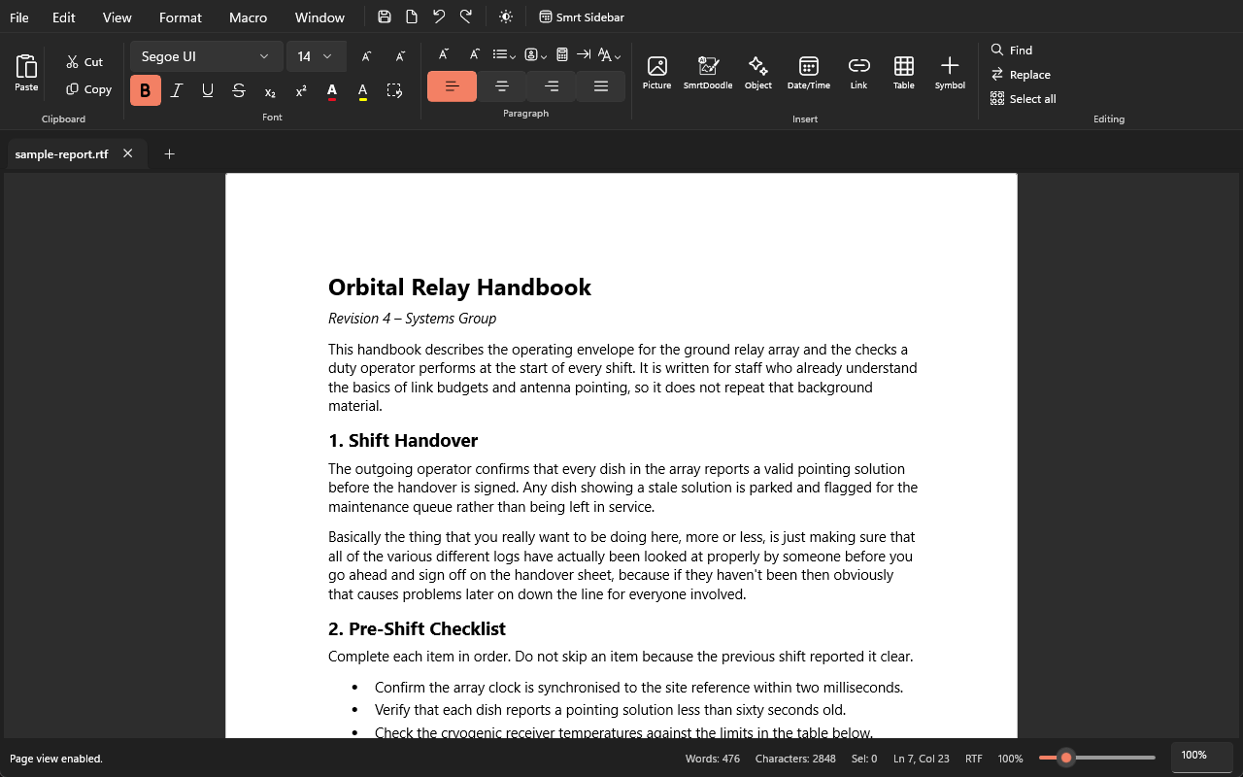Toggle Strikethrough formatting
This screenshot has width=1243, height=777.
pos(239,90)
